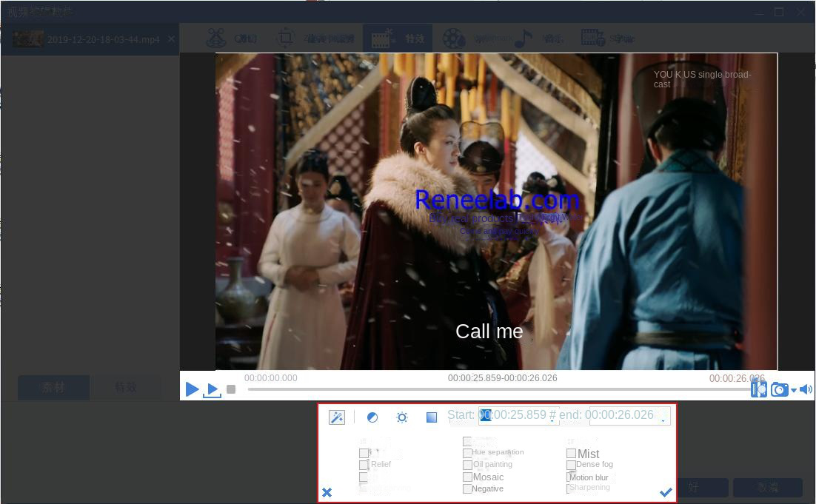
Task: Take a snapshot with the camera icon
Action: click(779, 389)
